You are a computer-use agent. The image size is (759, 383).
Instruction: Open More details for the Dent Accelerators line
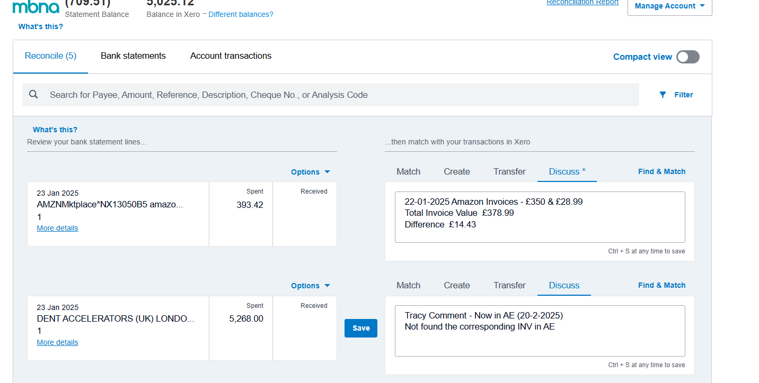pyautogui.click(x=57, y=342)
